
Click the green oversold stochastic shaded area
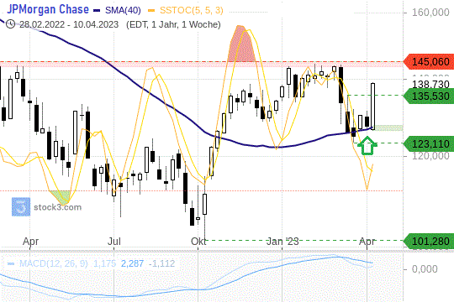point(61,197)
